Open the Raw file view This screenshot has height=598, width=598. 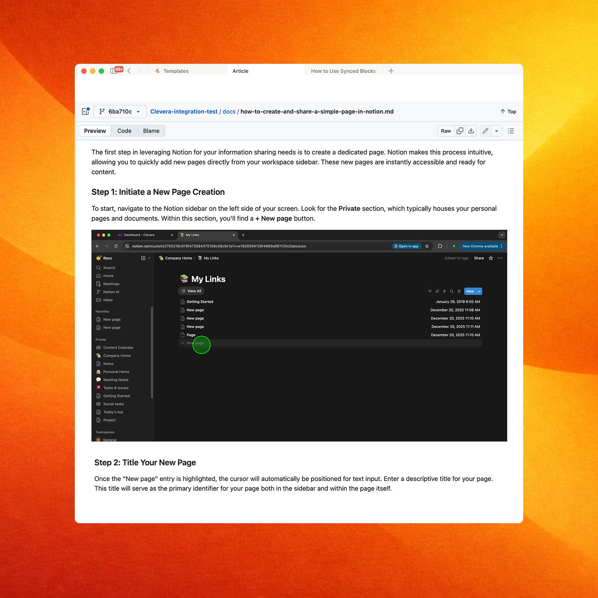click(x=446, y=131)
